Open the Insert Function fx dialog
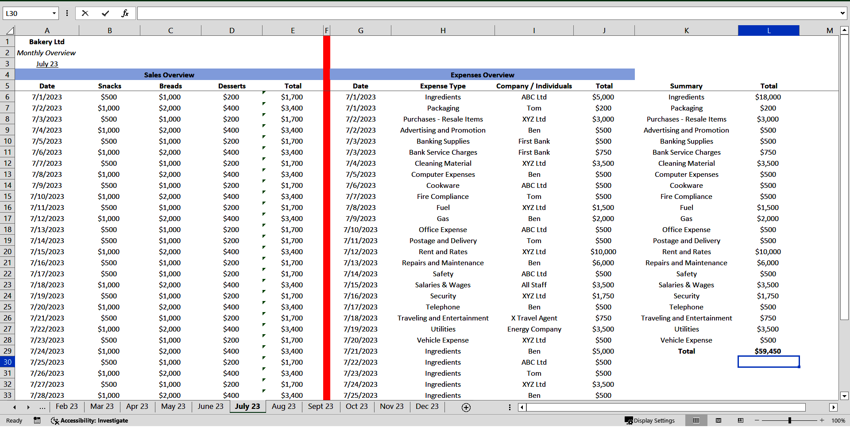 (125, 13)
